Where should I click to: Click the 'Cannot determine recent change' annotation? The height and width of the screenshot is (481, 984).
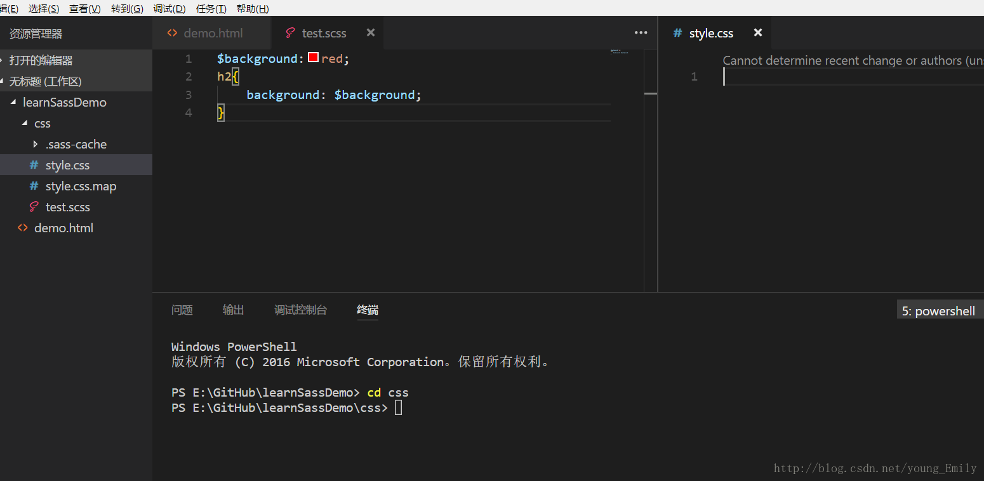coord(853,60)
